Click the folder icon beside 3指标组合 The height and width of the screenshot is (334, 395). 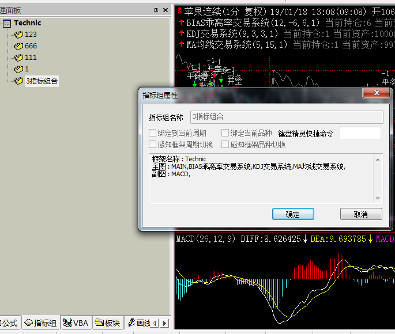[18, 81]
